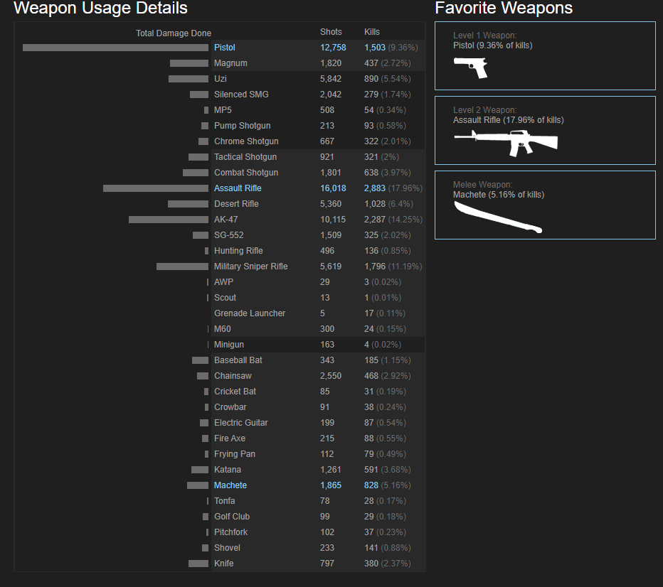Click the Assault Rifle total damage bar

[156, 188]
